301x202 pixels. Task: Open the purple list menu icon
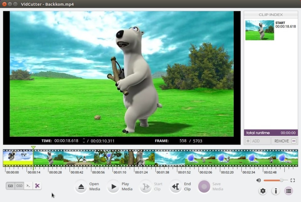coord(288,191)
